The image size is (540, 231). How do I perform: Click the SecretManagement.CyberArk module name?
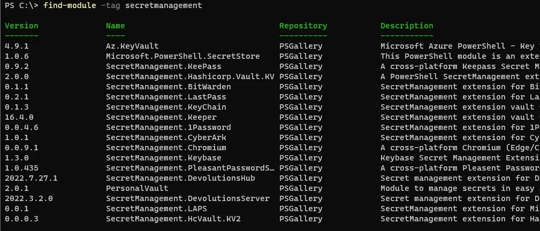166,137
